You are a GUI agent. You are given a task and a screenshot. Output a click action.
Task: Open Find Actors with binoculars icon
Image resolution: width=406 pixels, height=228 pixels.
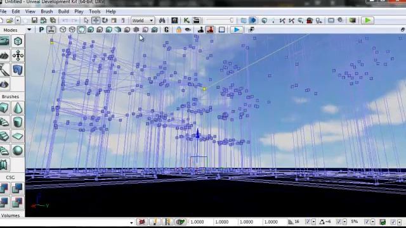(x=162, y=20)
